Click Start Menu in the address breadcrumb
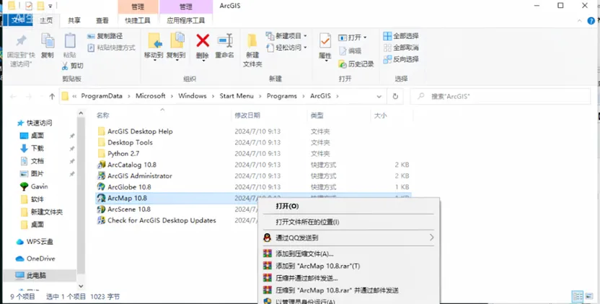The width and height of the screenshot is (600, 304). click(237, 96)
